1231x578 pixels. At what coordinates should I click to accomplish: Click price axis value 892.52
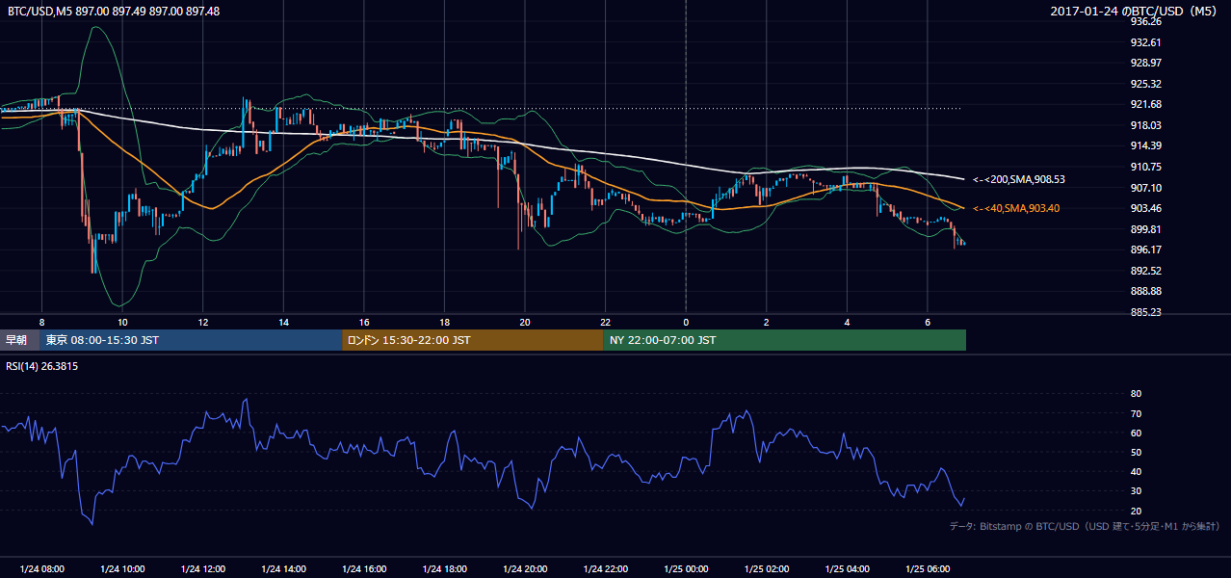[x=1145, y=271]
